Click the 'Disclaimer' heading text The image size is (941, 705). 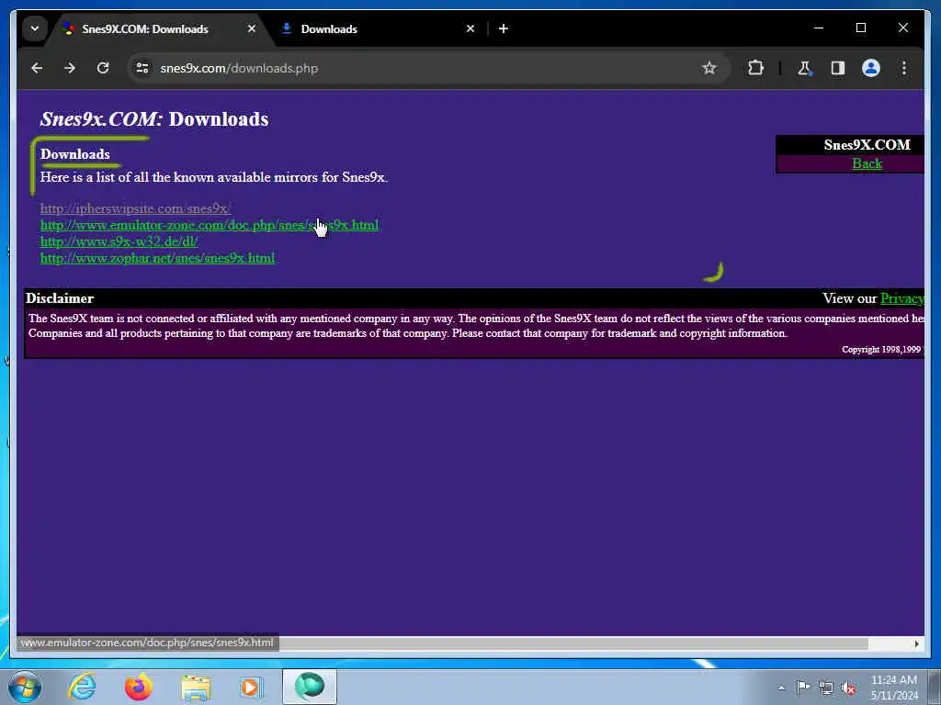[60, 298]
